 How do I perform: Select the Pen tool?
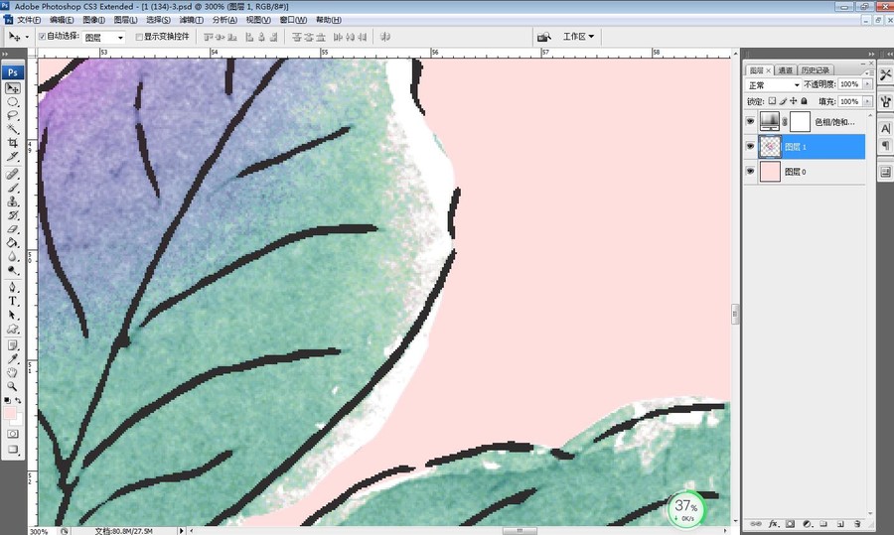(13, 287)
